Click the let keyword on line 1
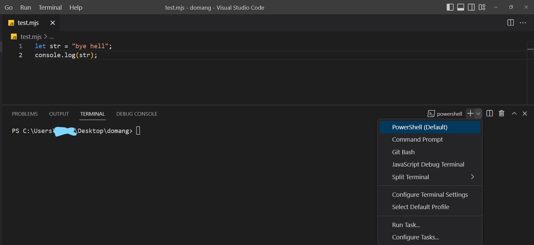The height and width of the screenshot is (245, 534). (x=41, y=46)
